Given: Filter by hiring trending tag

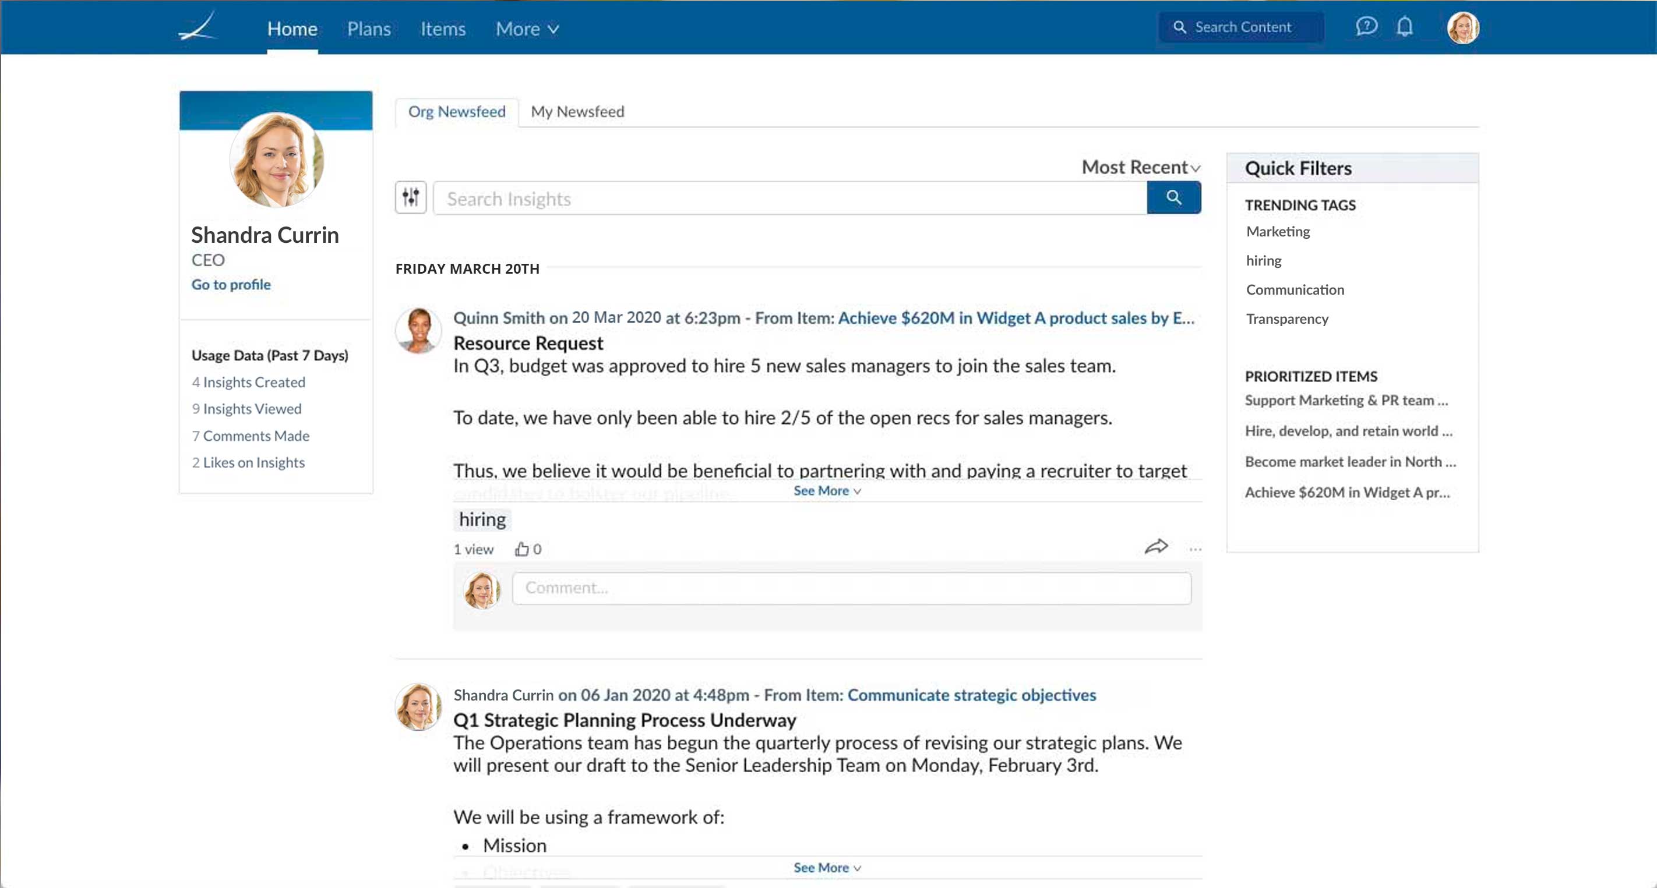Looking at the screenshot, I should [1263, 260].
